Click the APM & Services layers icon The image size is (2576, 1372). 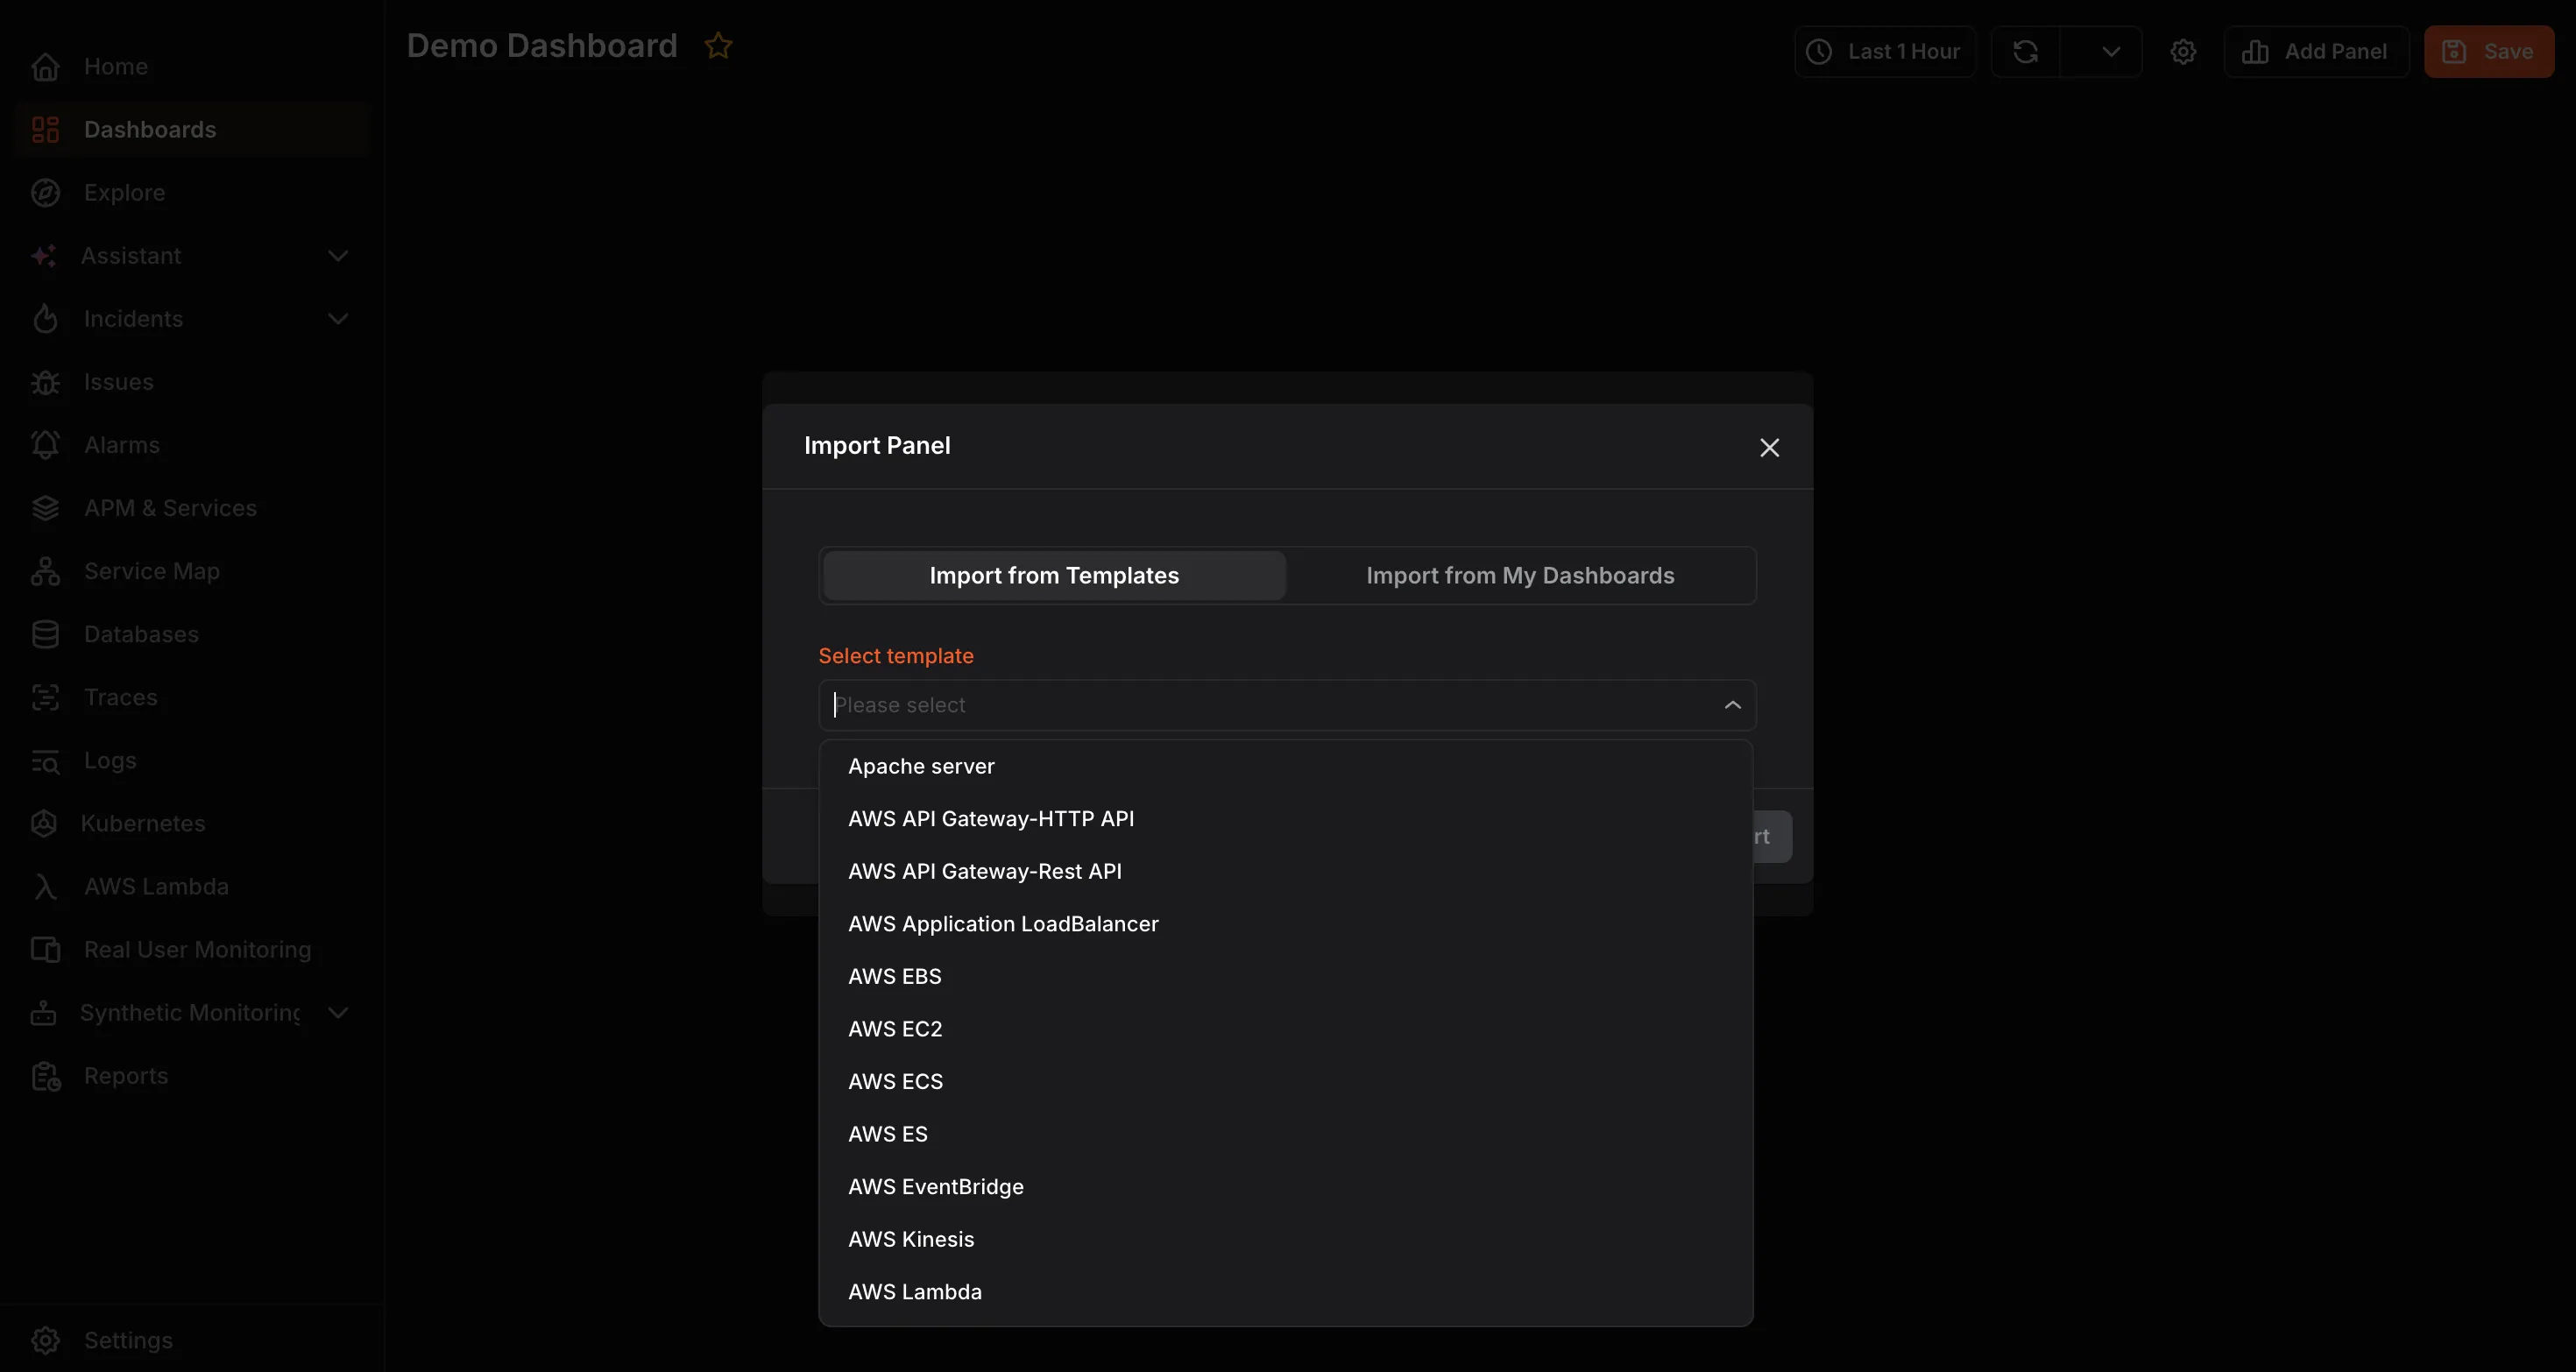coord(45,508)
